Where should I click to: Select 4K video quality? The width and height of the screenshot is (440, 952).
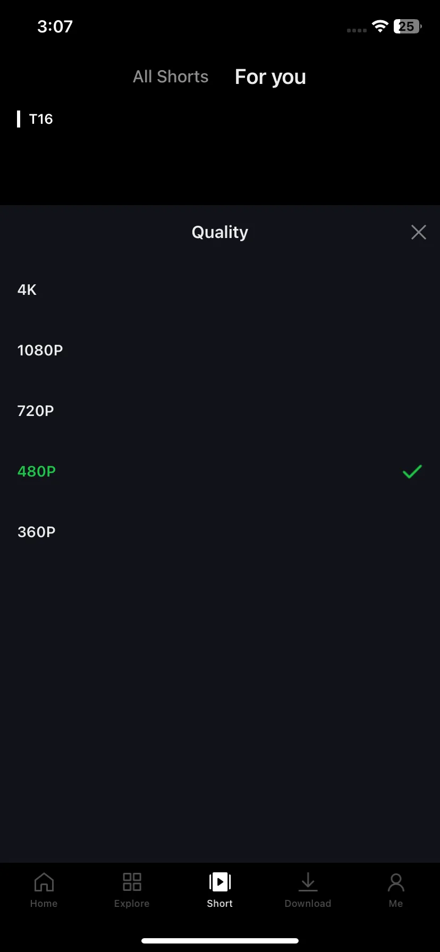coord(220,290)
